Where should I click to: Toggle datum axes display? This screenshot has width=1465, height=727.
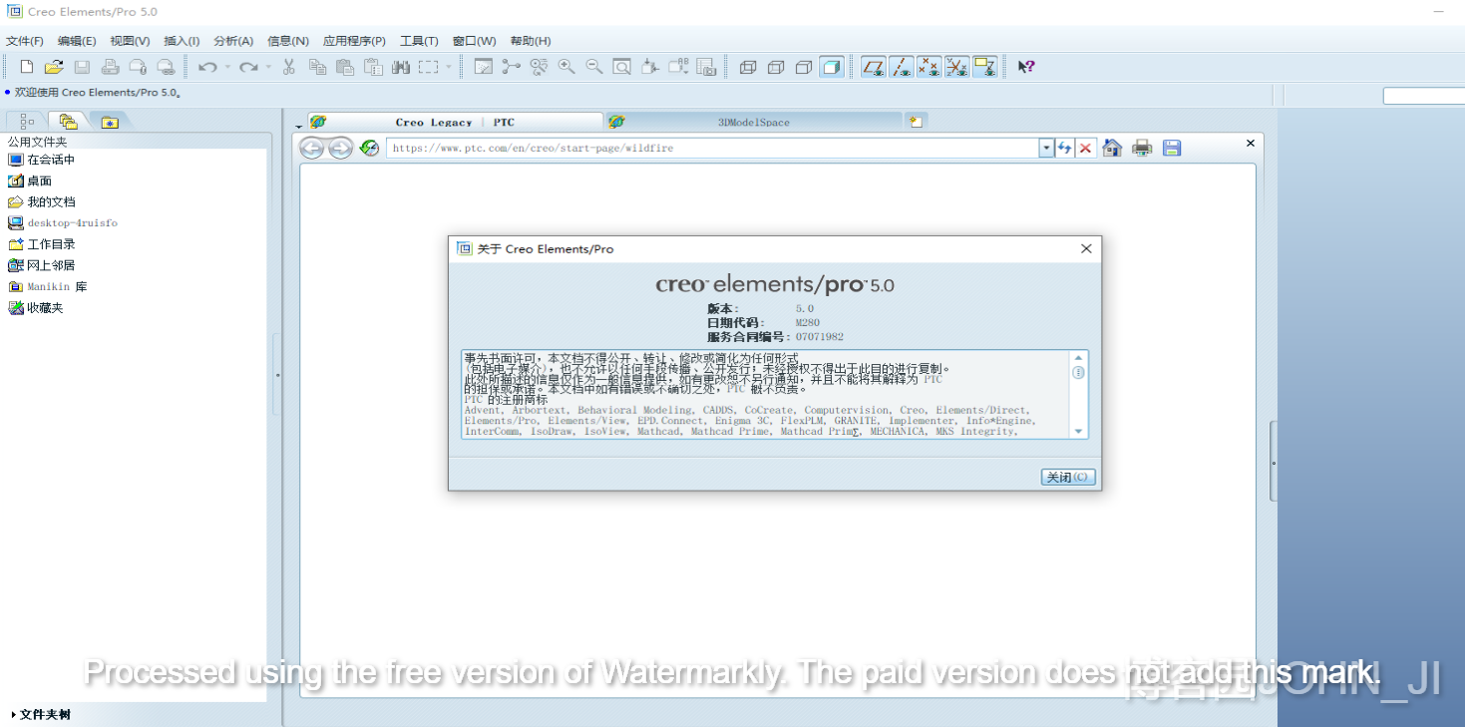902,67
